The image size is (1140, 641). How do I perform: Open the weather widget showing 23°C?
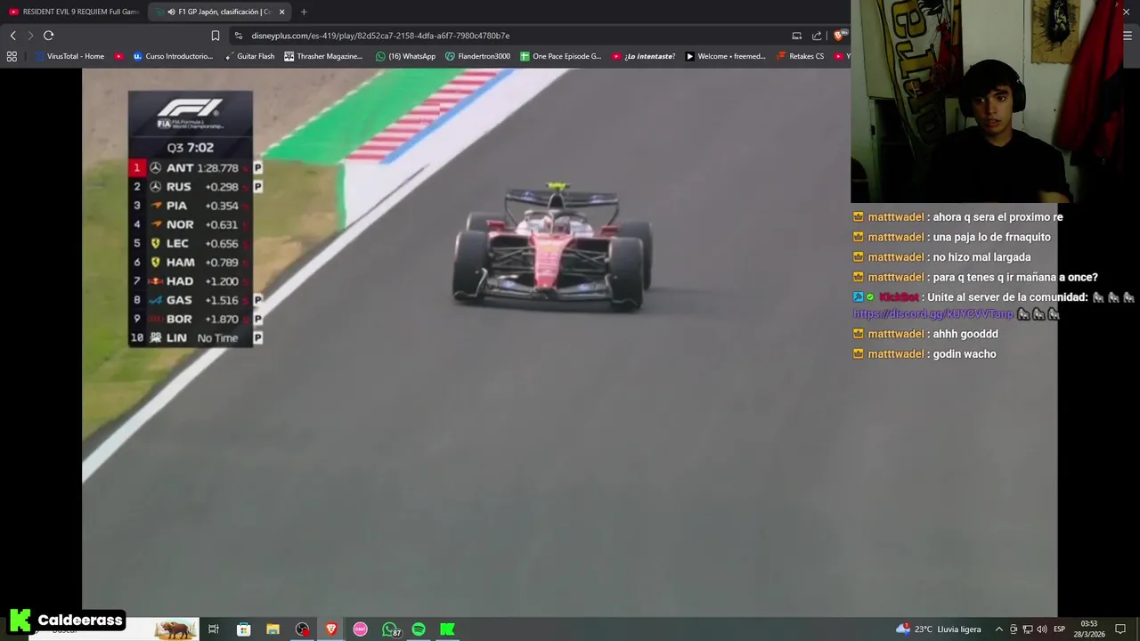click(x=939, y=629)
